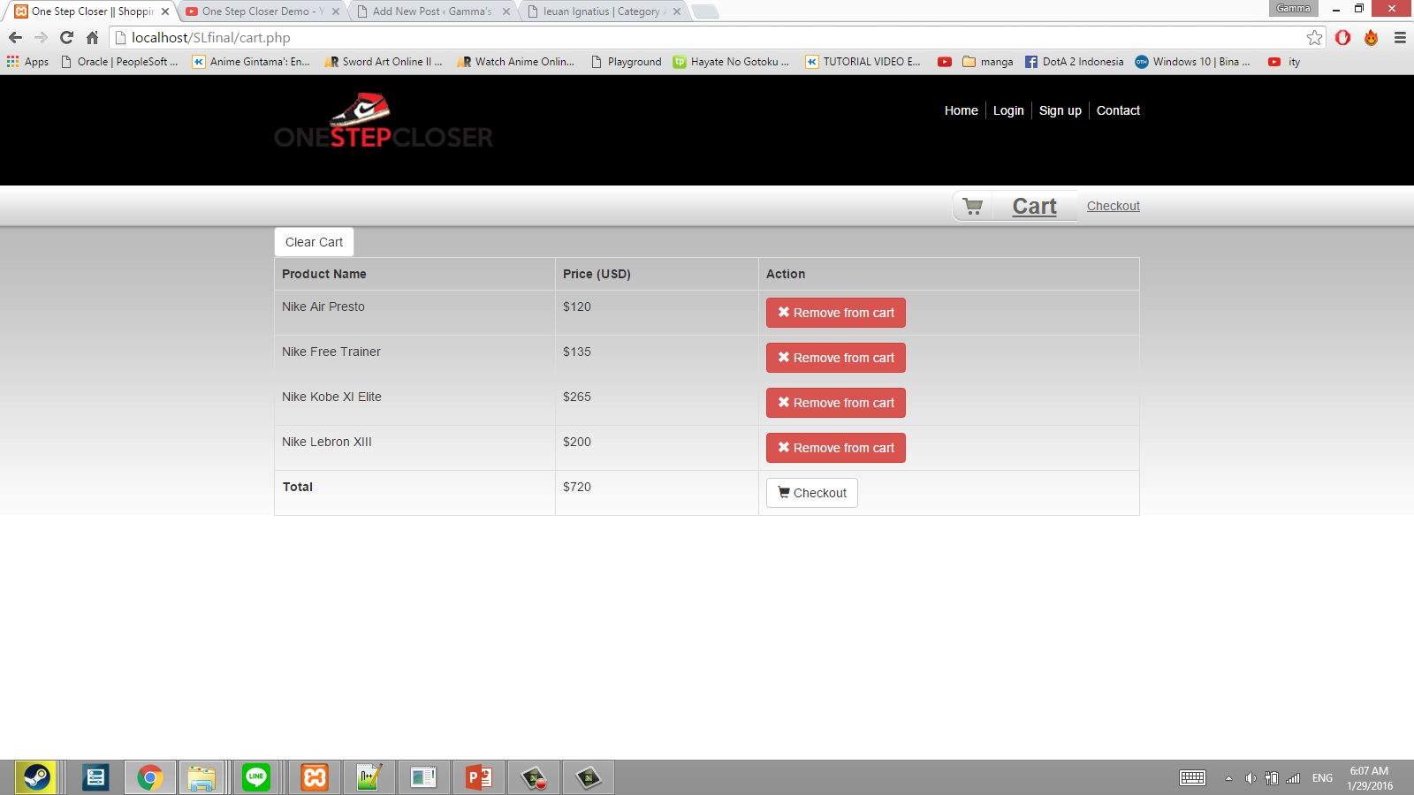Remove Nike Lebron XIII from cart
This screenshot has width=1414, height=795.
click(x=836, y=448)
